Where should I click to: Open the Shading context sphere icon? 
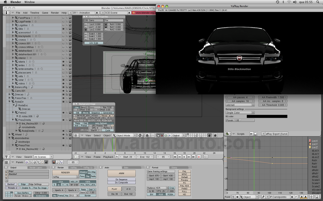coord(34,162)
